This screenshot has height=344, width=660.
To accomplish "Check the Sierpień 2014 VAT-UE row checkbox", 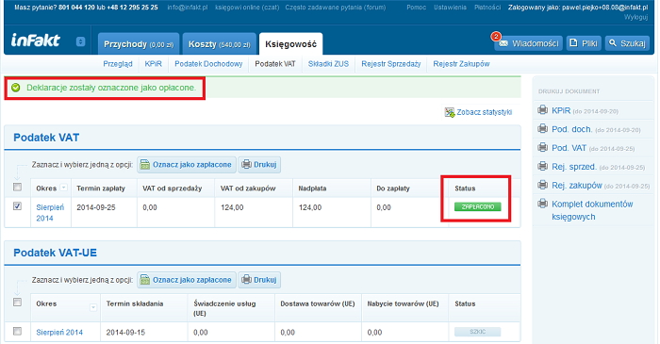I will 17,332.
